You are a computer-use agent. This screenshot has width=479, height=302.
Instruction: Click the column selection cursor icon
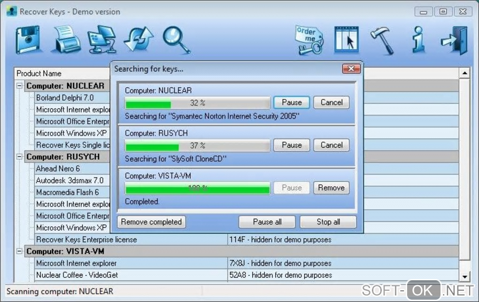347,40
